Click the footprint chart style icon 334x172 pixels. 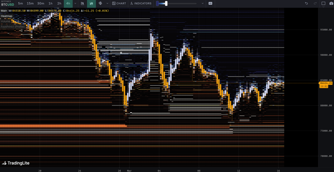pyautogui.click(x=100, y=4)
